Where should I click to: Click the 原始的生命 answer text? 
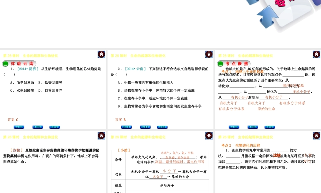(266, 109)
